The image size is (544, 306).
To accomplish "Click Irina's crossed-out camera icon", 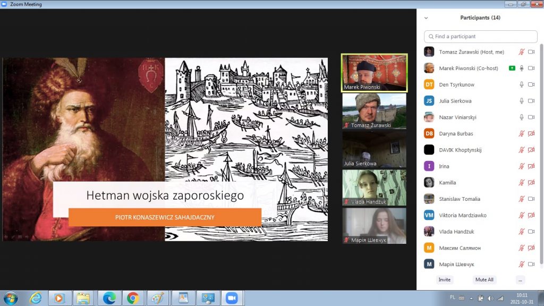I will pyautogui.click(x=531, y=166).
